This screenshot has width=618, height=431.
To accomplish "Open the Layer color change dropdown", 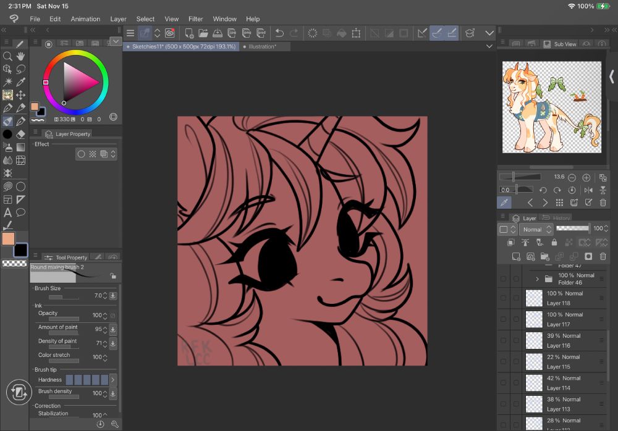I will [507, 229].
